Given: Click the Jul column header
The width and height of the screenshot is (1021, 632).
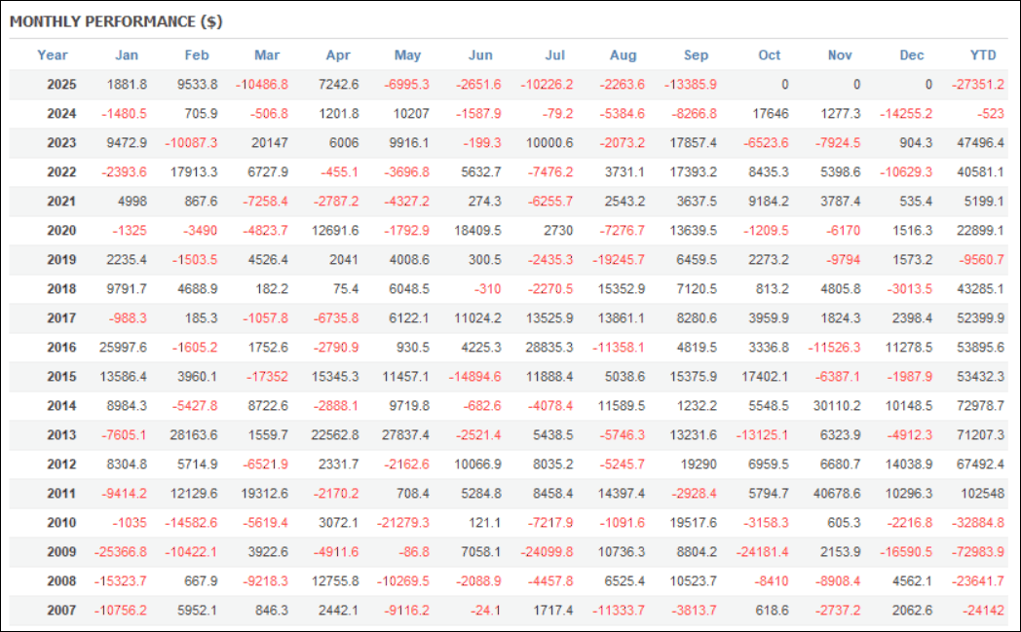Looking at the screenshot, I should click(x=553, y=56).
